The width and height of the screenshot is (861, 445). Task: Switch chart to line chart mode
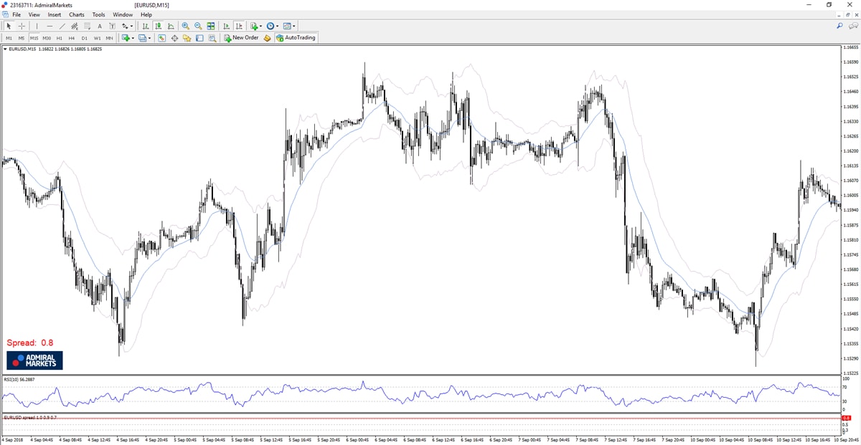coord(170,26)
